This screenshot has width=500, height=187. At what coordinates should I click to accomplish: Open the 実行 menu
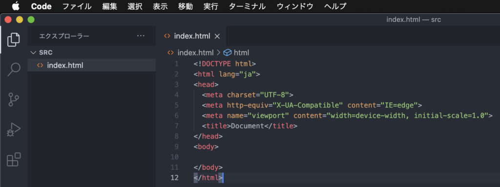pos(211,6)
